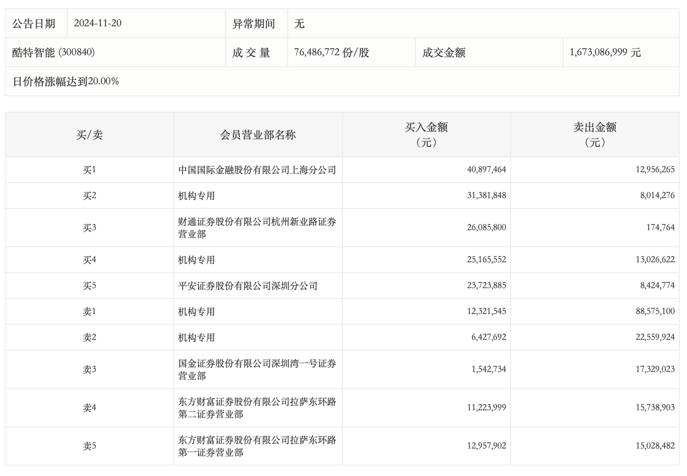Click the stock name 酷特智能 (300840)
This screenshot has width=687, height=476.
click(x=53, y=52)
